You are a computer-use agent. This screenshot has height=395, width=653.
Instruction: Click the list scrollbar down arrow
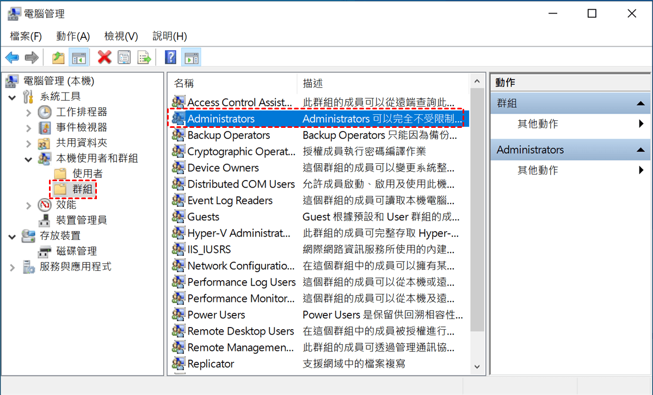(x=477, y=367)
